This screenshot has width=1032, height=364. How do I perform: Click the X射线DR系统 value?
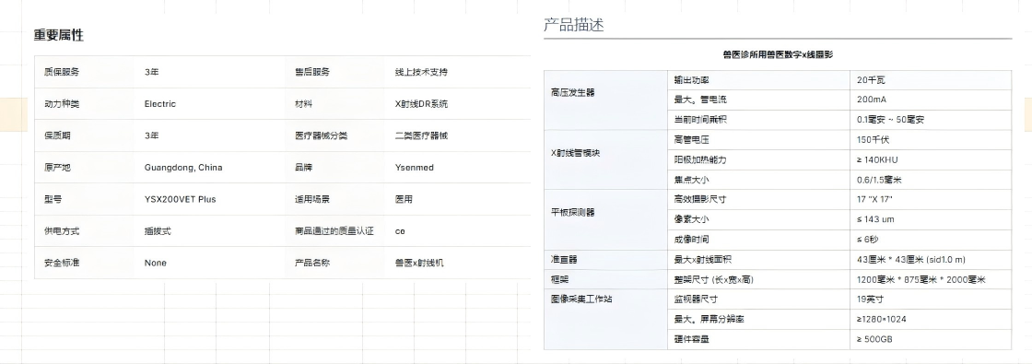tap(421, 104)
